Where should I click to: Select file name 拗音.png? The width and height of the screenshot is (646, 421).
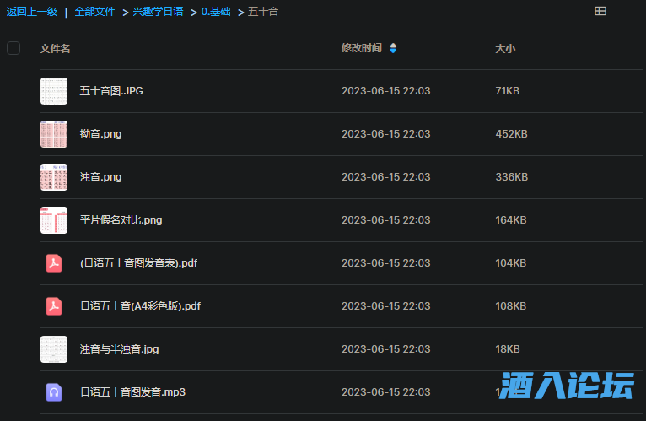coord(100,134)
